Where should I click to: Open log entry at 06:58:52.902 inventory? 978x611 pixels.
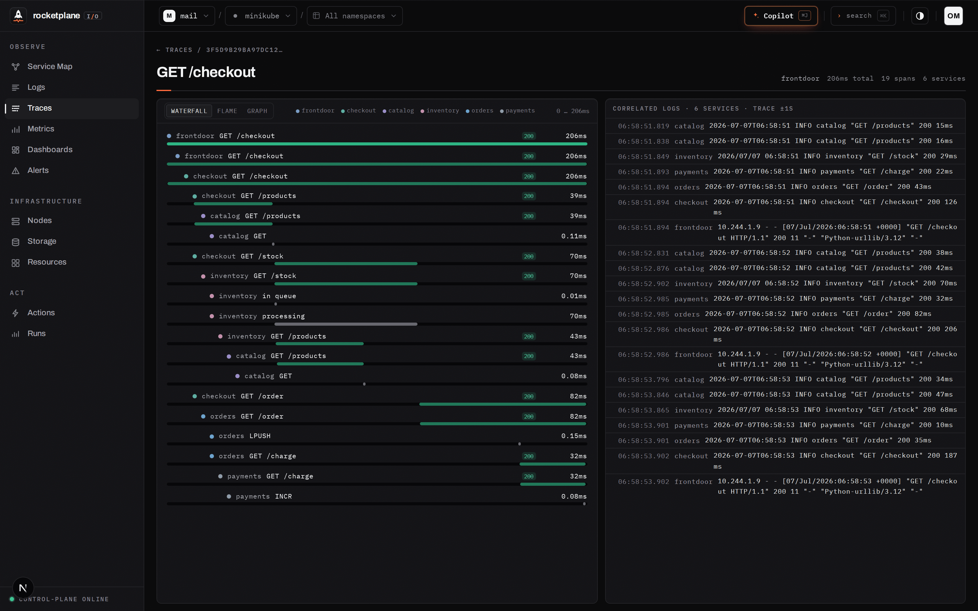point(785,283)
